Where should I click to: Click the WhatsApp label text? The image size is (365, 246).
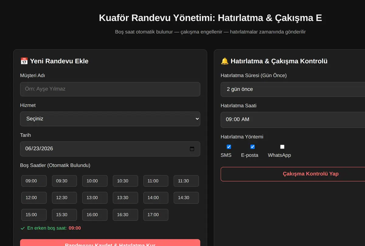(x=279, y=155)
